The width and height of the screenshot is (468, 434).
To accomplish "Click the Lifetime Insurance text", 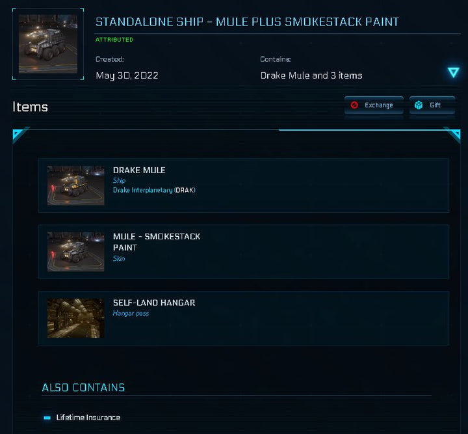I will tap(88, 417).
